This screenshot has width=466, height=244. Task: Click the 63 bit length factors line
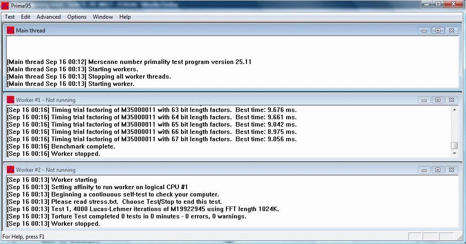coord(152,110)
